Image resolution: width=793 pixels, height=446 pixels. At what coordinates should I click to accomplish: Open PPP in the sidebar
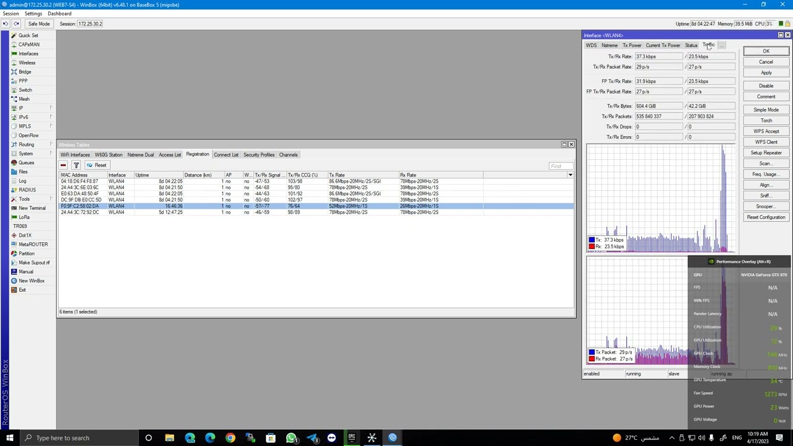[23, 81]
